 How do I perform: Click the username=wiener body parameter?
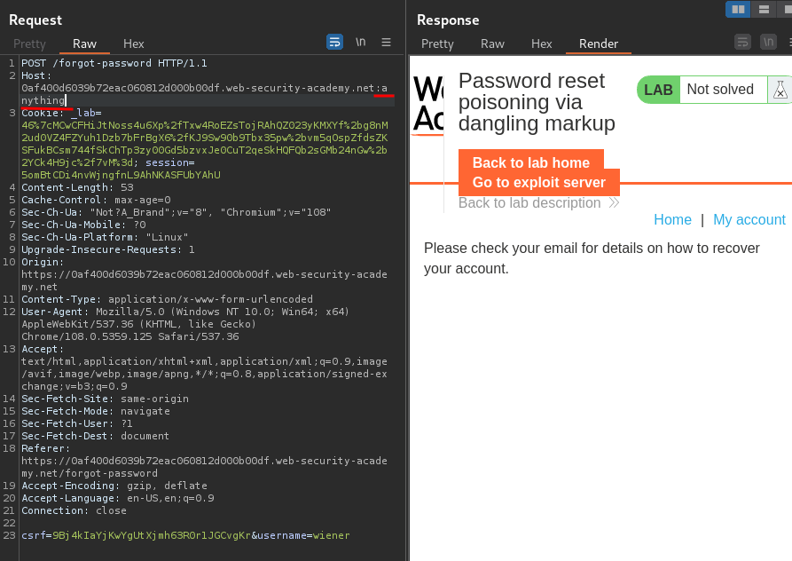tap(303, 536)
